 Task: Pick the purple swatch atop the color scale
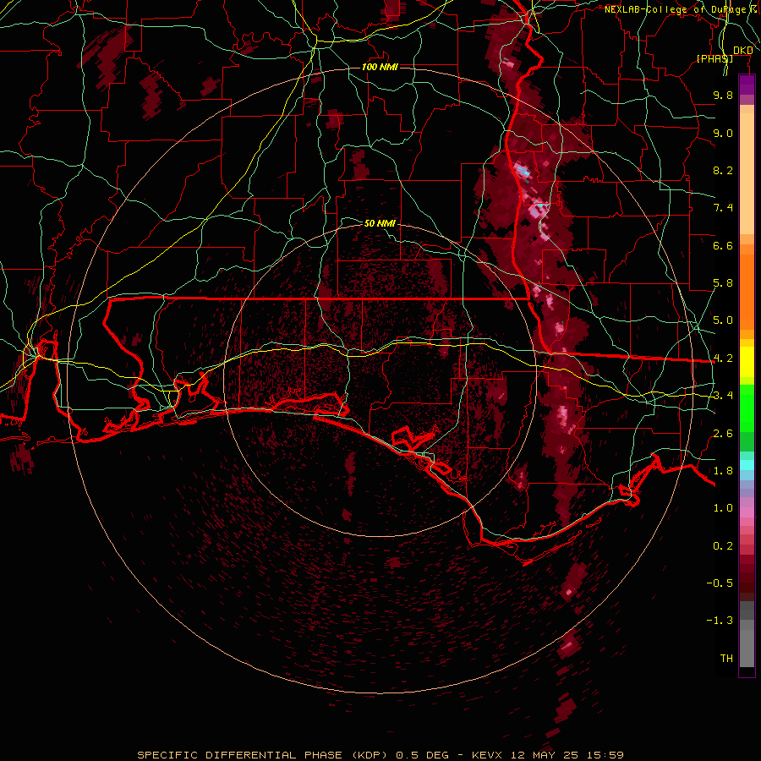click(x=747, y=85)
